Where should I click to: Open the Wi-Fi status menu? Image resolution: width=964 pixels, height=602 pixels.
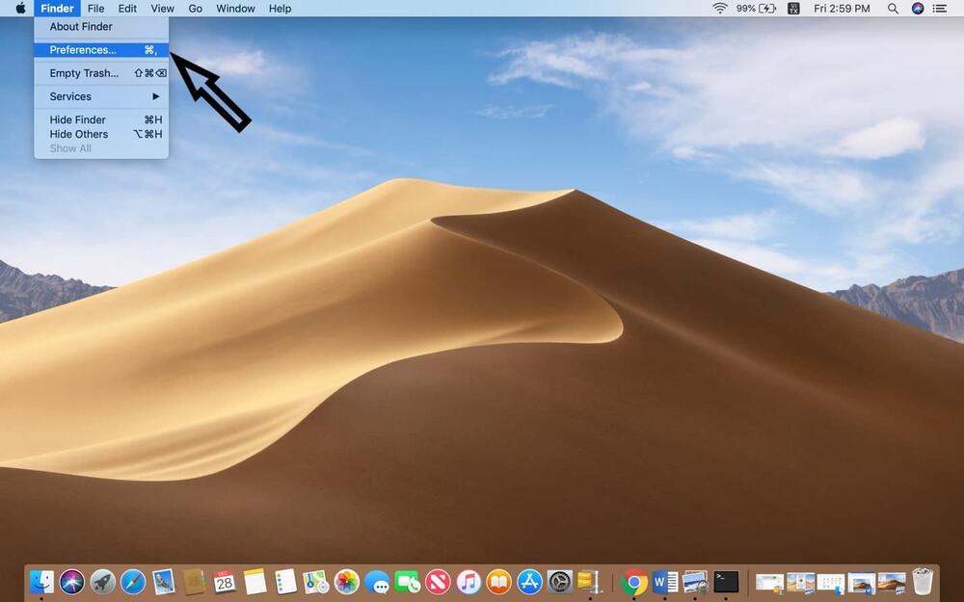pos(720,9)
